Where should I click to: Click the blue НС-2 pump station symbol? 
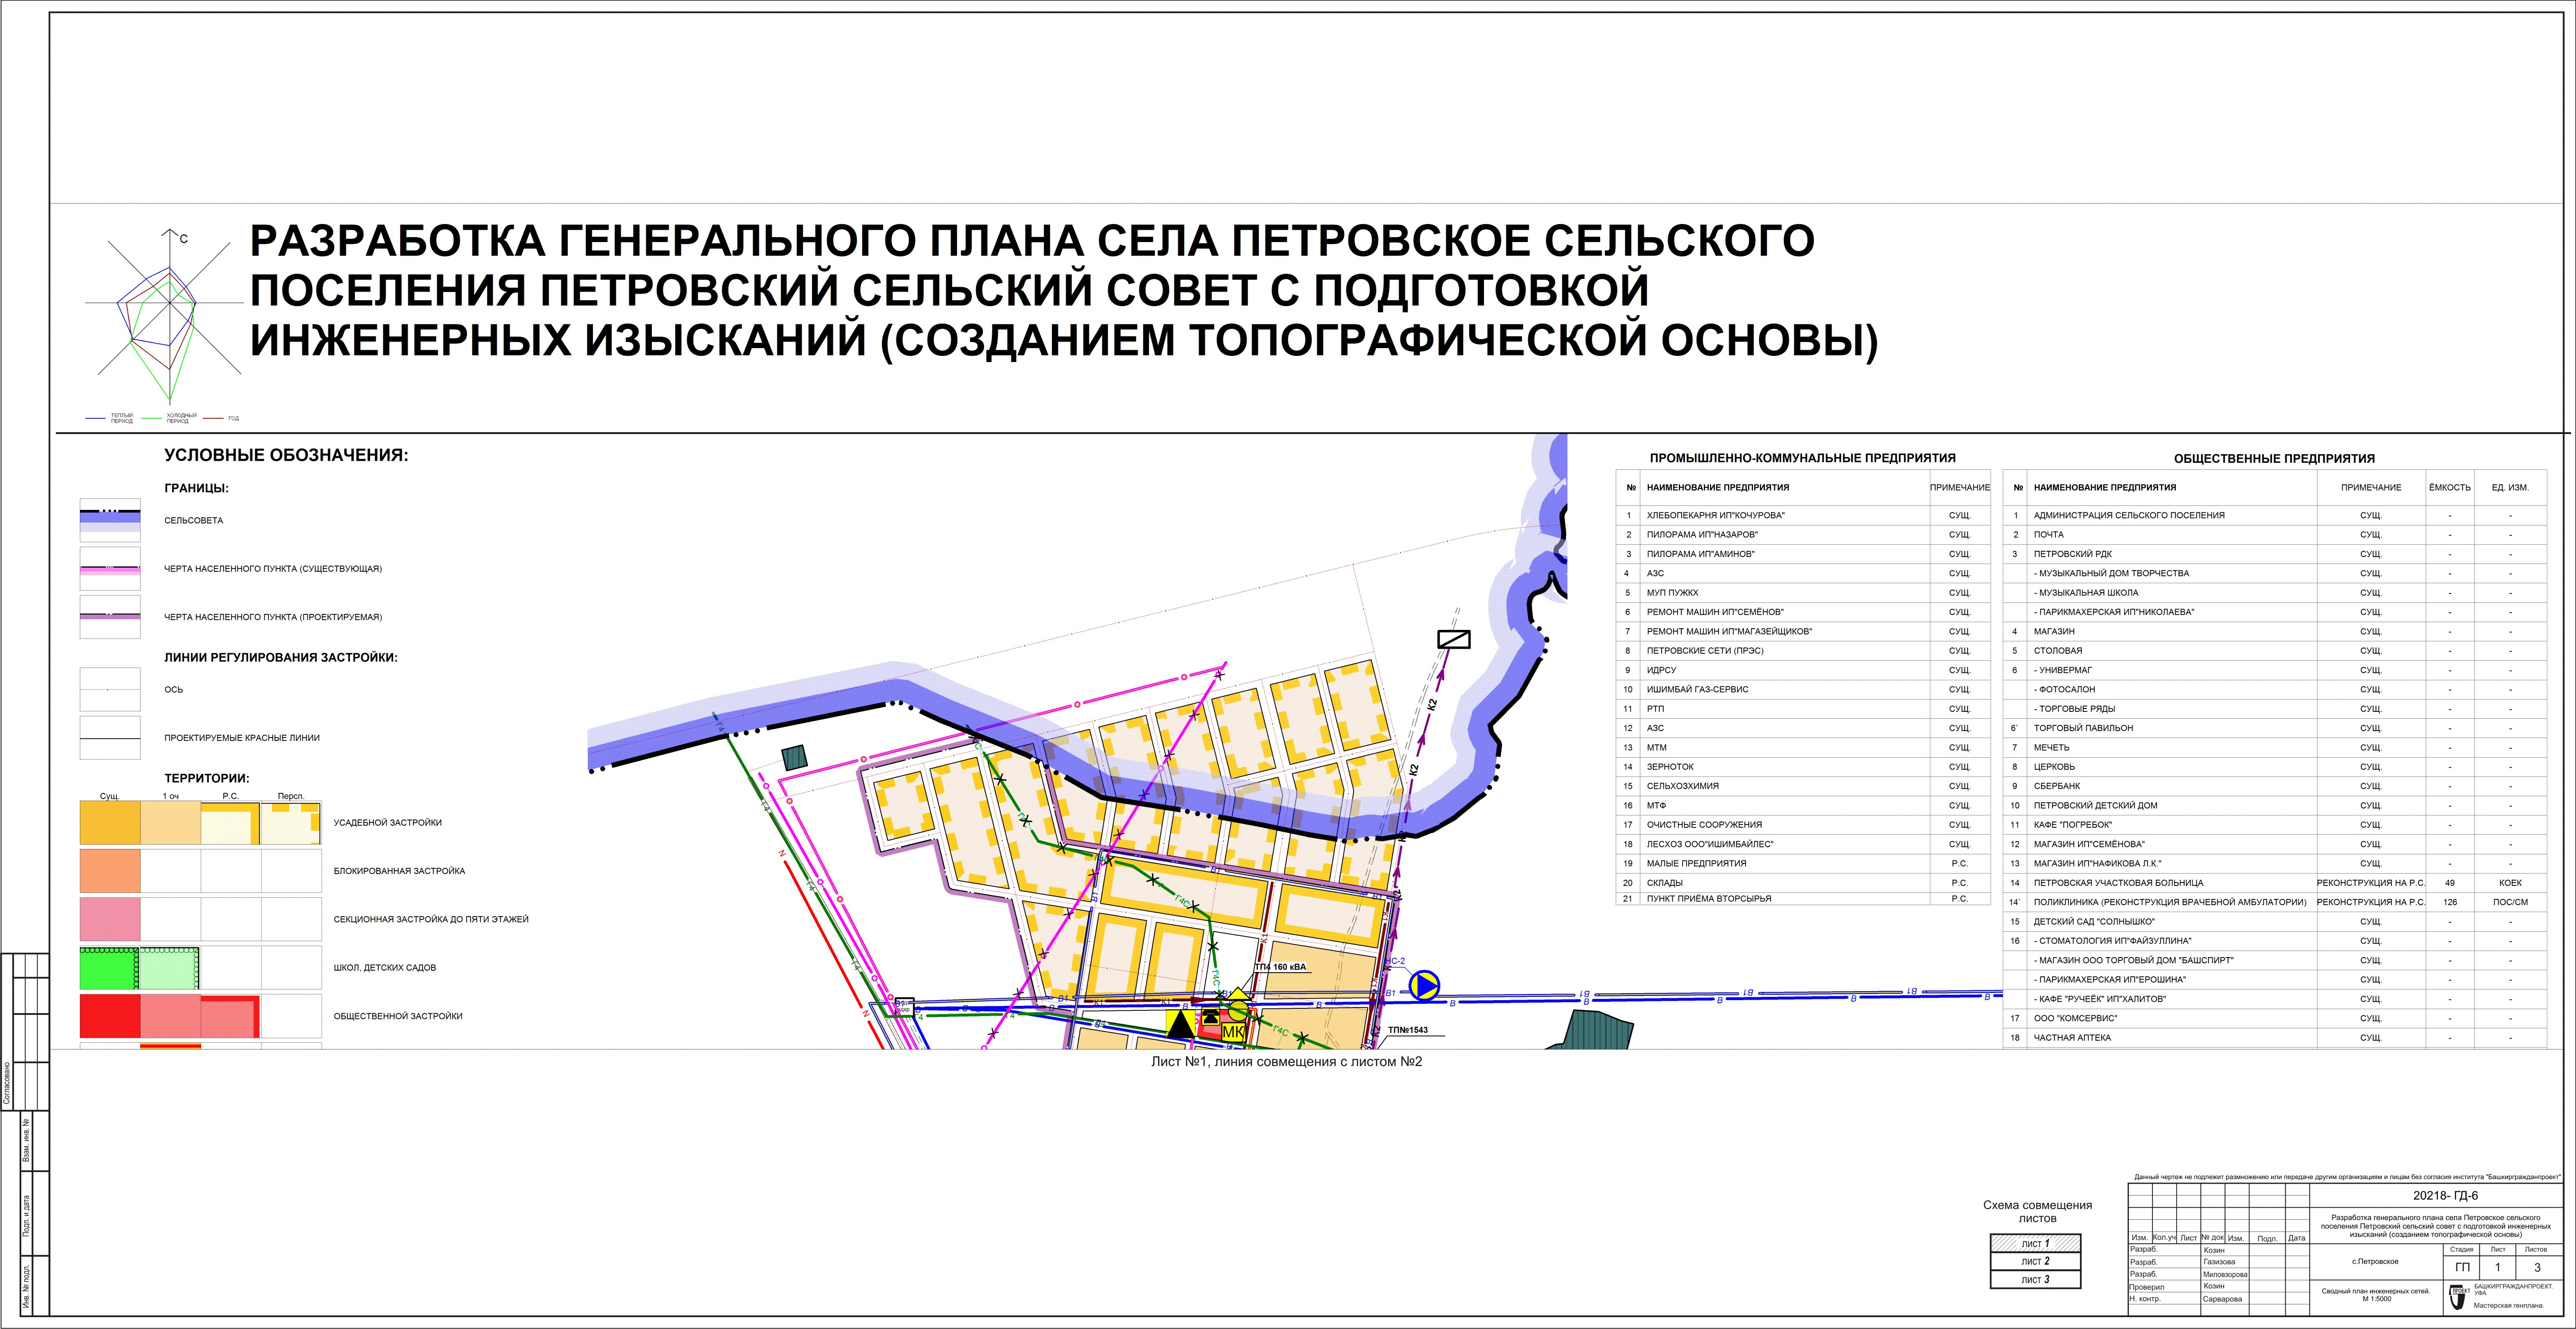pos(1424,986)
